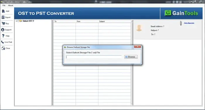Click the Add file icon in sidebar
This screenshot has height=110, width=205.
tap(3, 11)
